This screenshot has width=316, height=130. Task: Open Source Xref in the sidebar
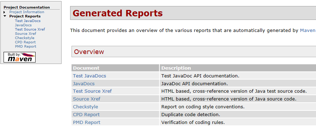click(x=26, y=34)
